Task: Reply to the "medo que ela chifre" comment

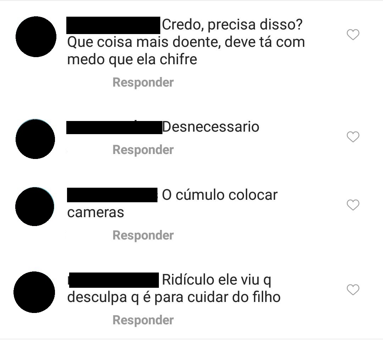Action: pyautogui.click(x=143, y=82)
